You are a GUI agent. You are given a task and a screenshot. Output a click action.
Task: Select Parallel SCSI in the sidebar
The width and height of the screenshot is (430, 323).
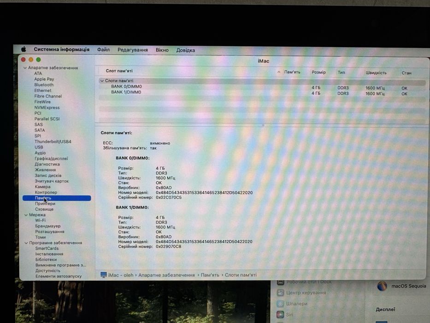tap(47, 119)
